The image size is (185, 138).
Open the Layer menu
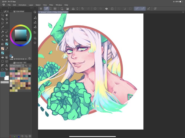coord(31,5)
